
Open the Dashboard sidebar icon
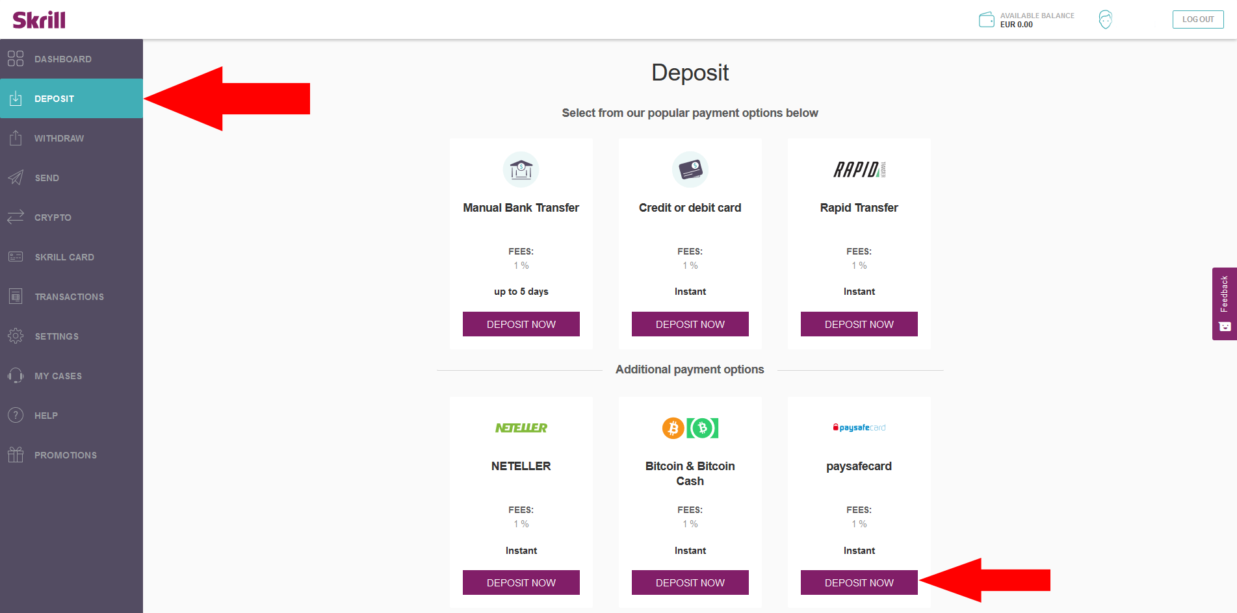16,58
